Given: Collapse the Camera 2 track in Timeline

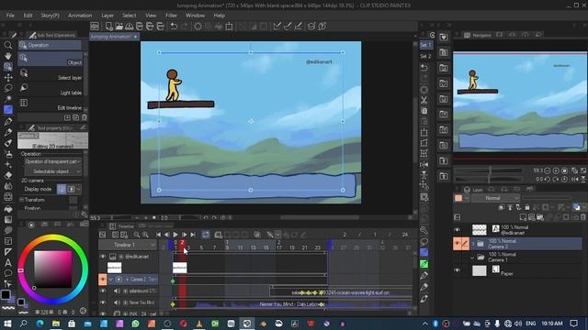Looking at the screenshot, I should coord(110,280).
